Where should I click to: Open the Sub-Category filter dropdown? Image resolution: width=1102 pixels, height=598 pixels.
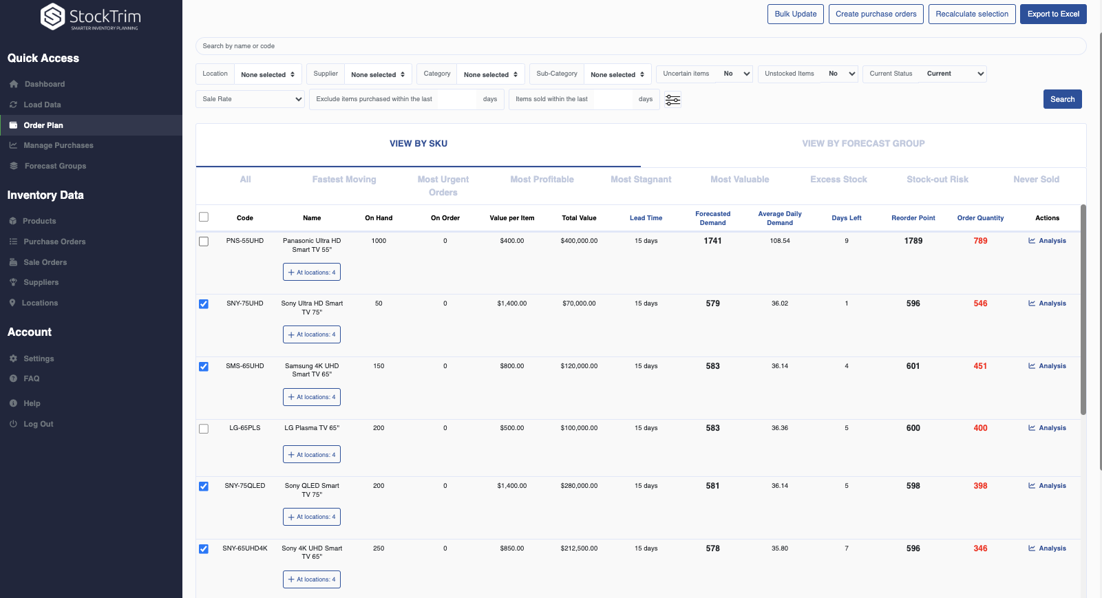pos(617,74)
